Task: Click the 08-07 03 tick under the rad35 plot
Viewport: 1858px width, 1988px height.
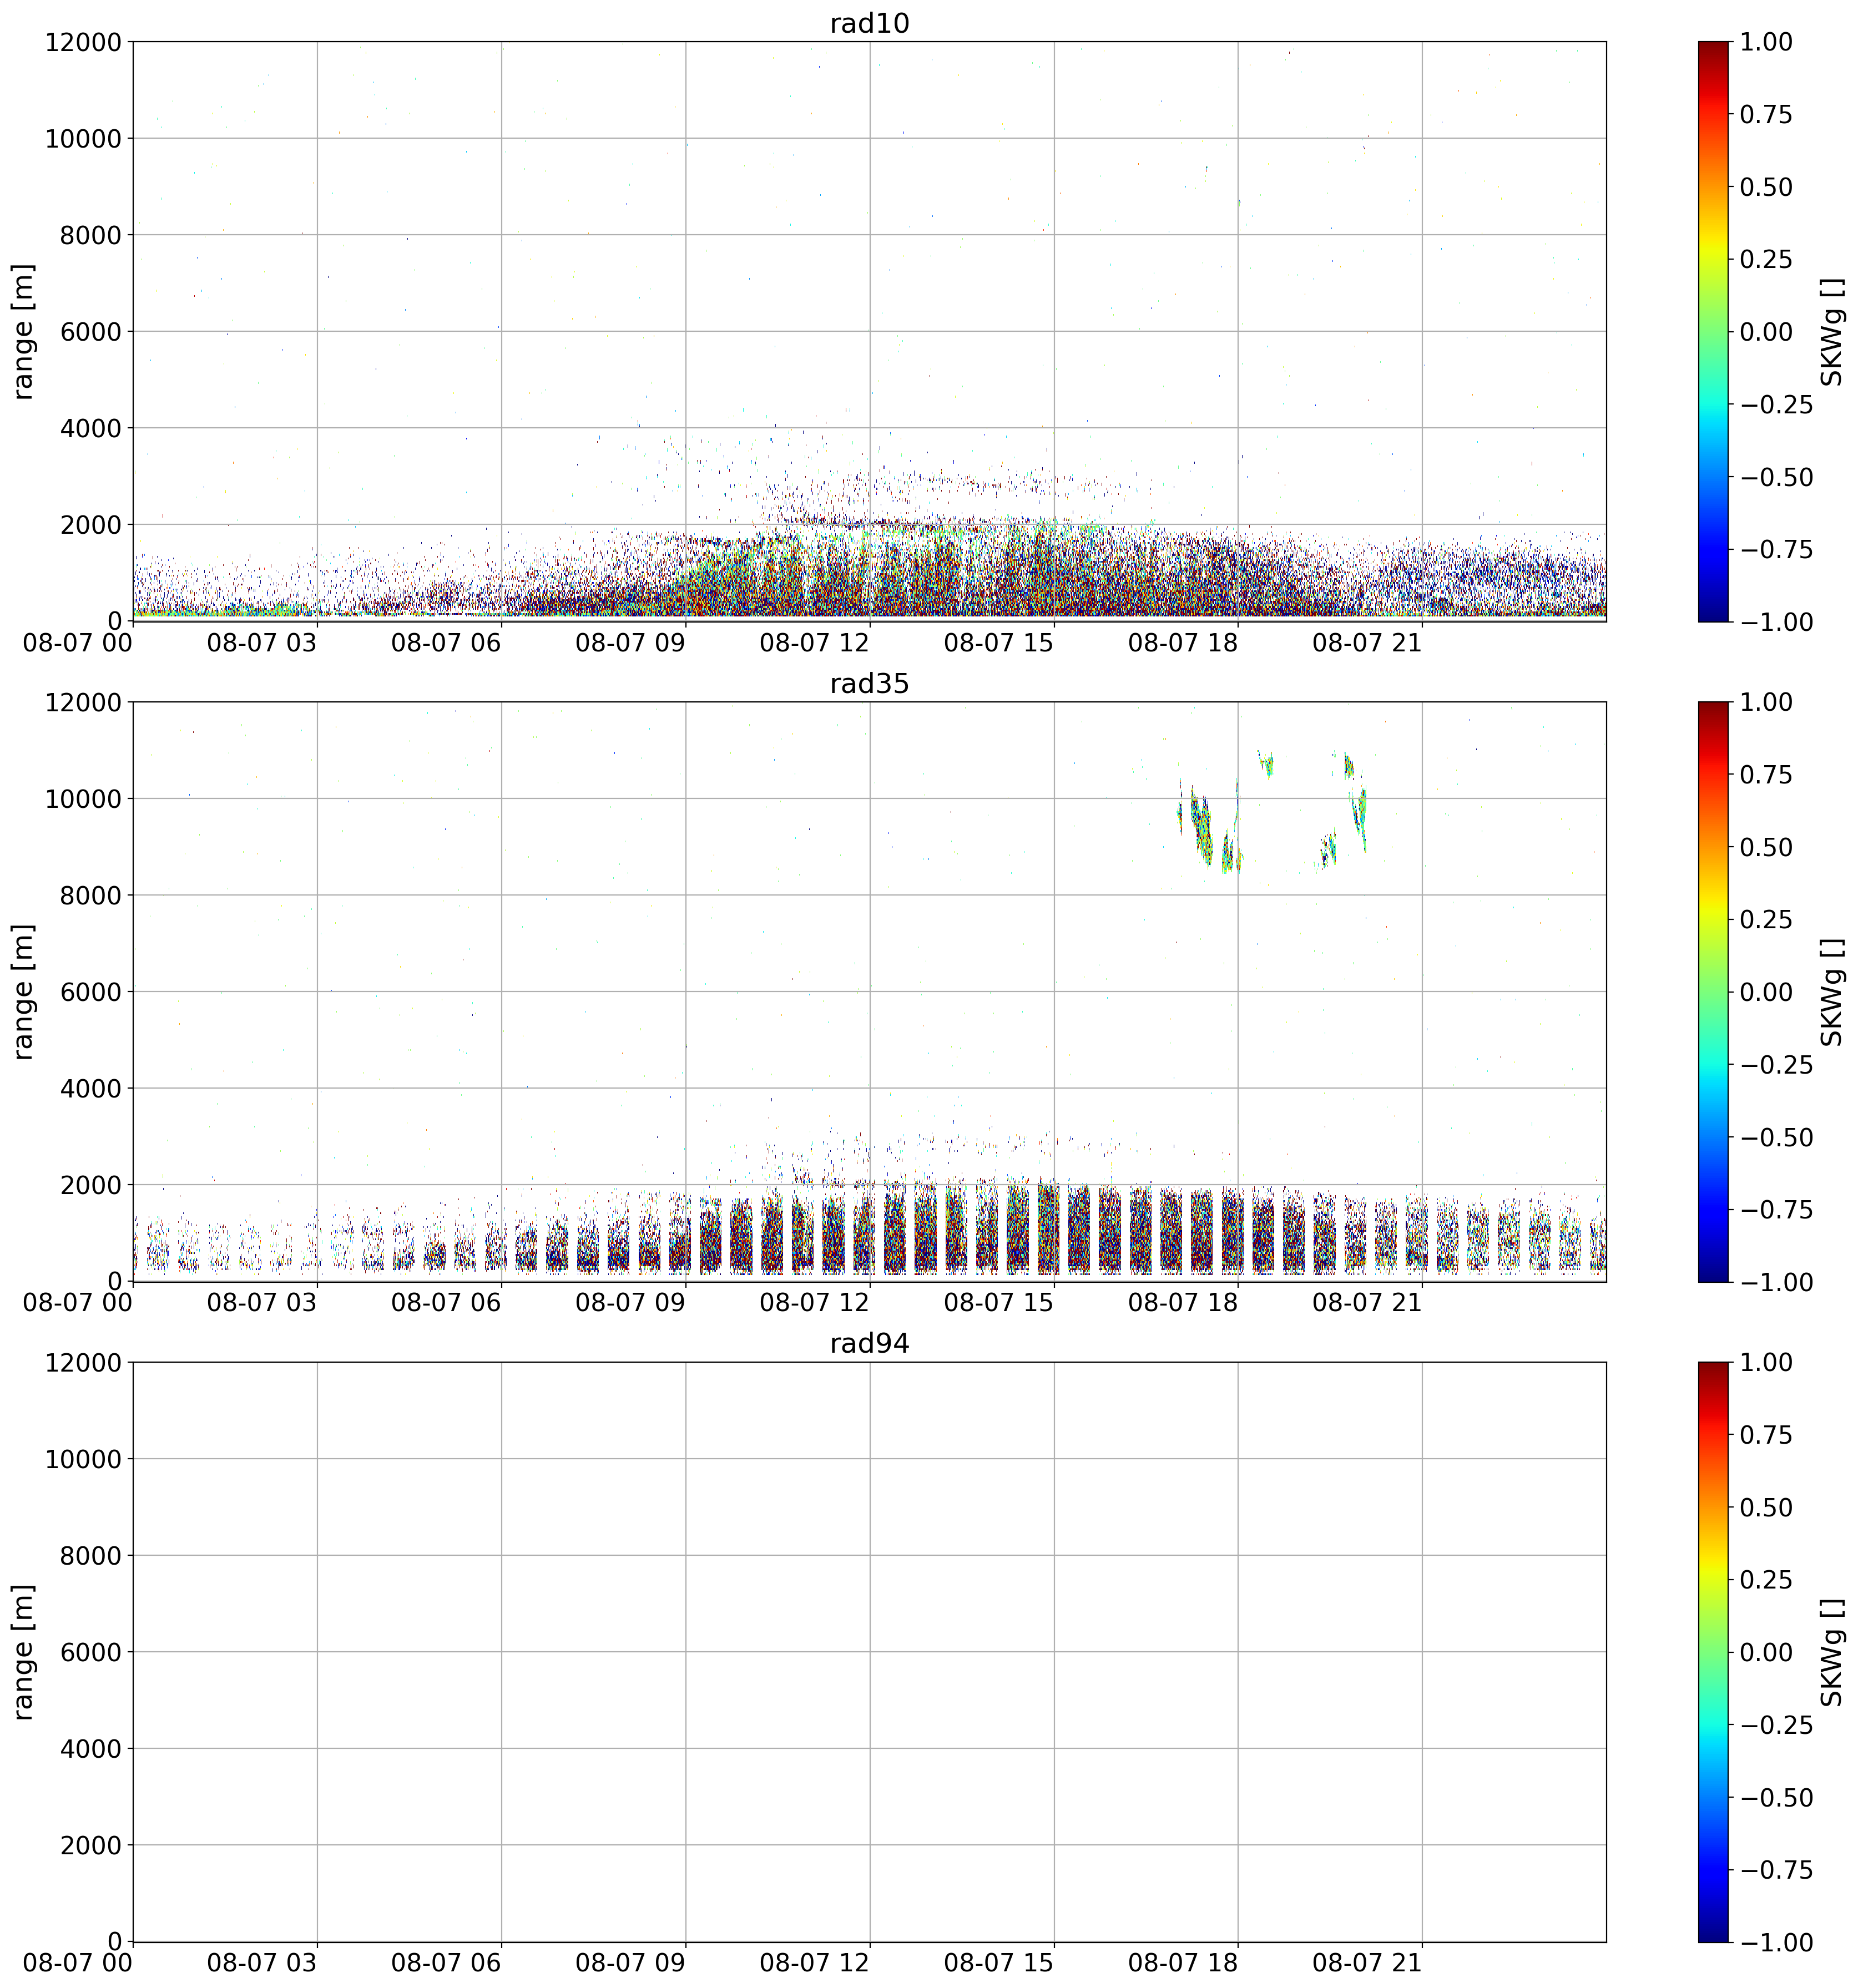Action: click(x=262, y=1303)
